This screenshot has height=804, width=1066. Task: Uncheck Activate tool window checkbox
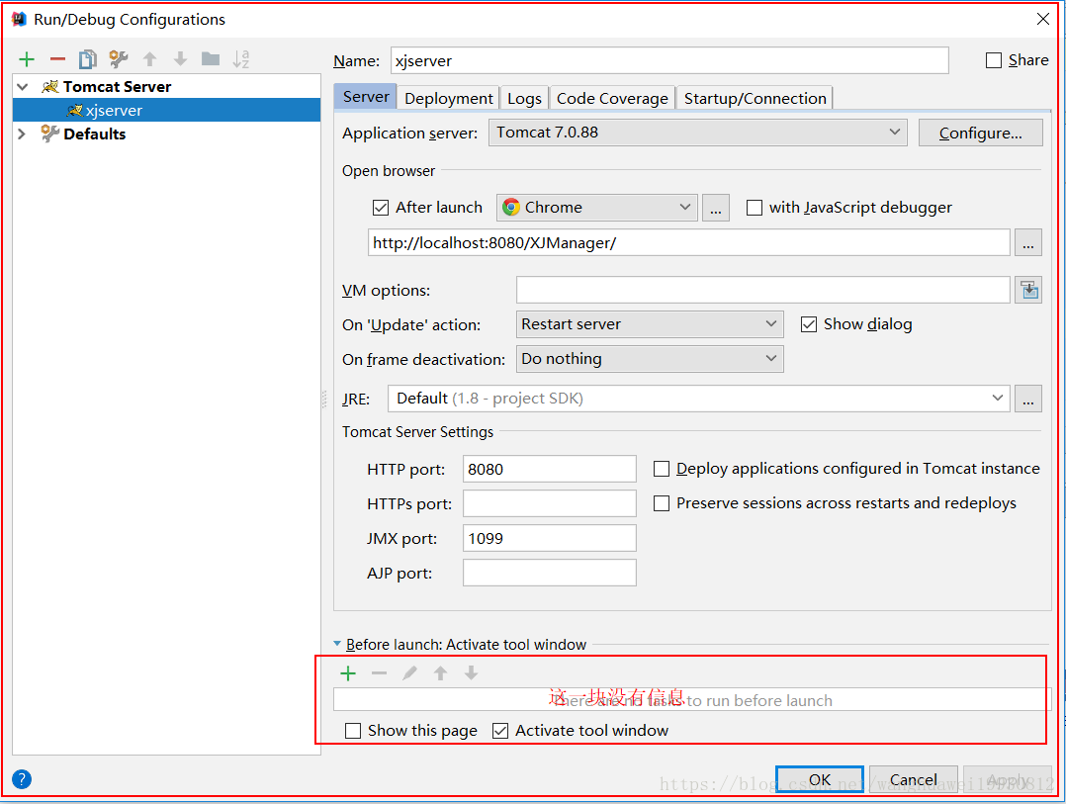pos(500,731)
